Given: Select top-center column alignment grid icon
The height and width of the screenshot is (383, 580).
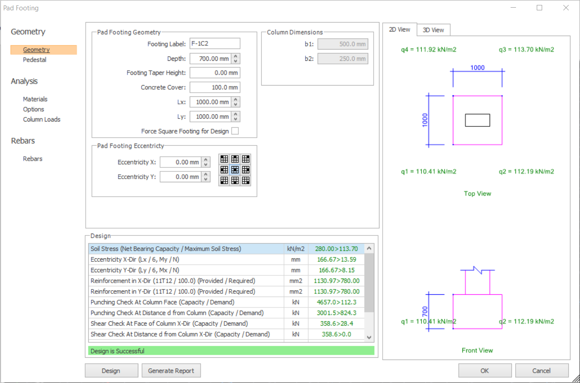Looking at the screenshot, I should 235,159.
